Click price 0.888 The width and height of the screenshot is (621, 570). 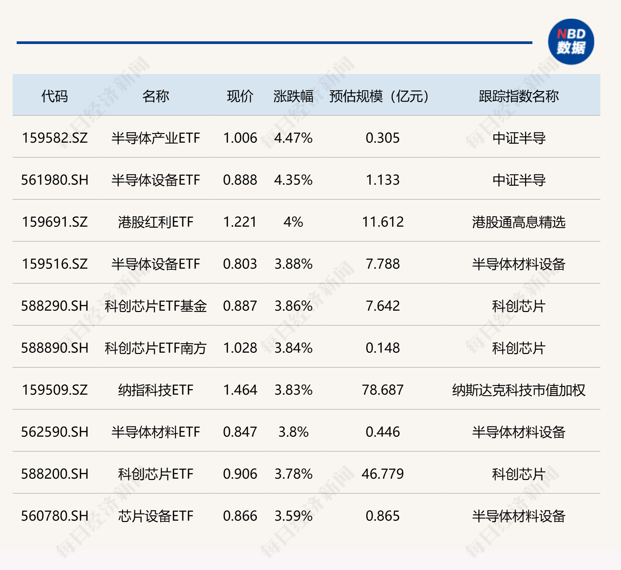pyautogui.click(x=240, y=180)
